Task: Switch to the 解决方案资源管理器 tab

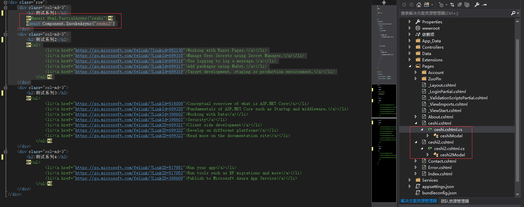Action: (419, 201)
